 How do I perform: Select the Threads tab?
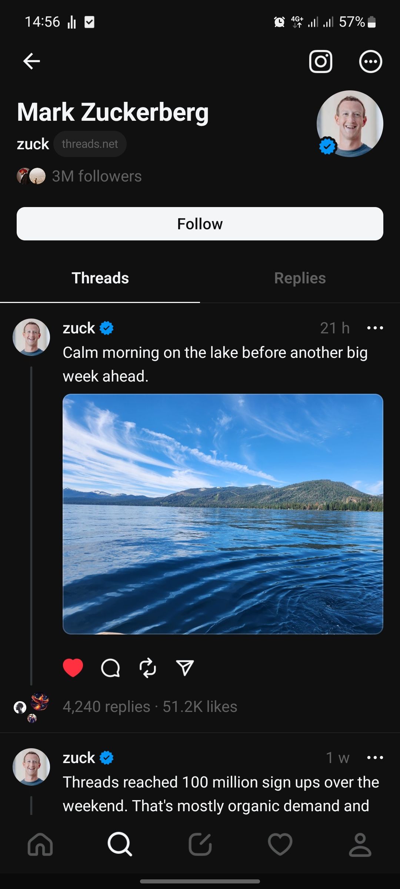pyautogui.click(x=100, y=278)
